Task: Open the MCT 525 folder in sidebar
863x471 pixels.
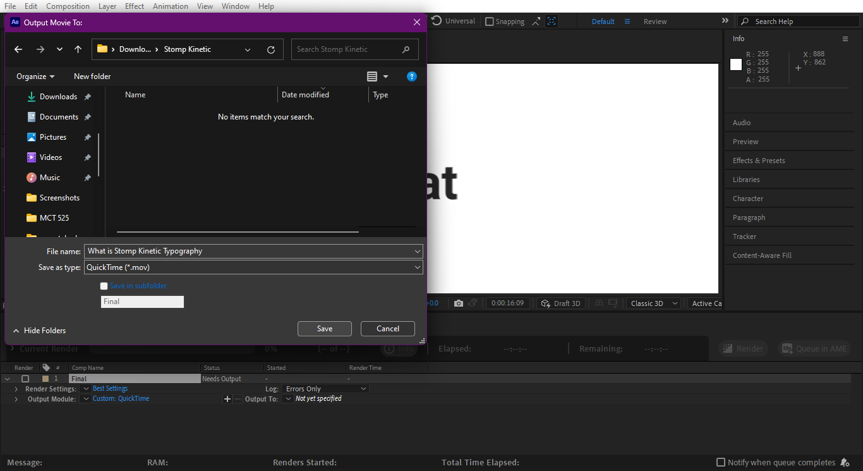Action: point(54,218)
